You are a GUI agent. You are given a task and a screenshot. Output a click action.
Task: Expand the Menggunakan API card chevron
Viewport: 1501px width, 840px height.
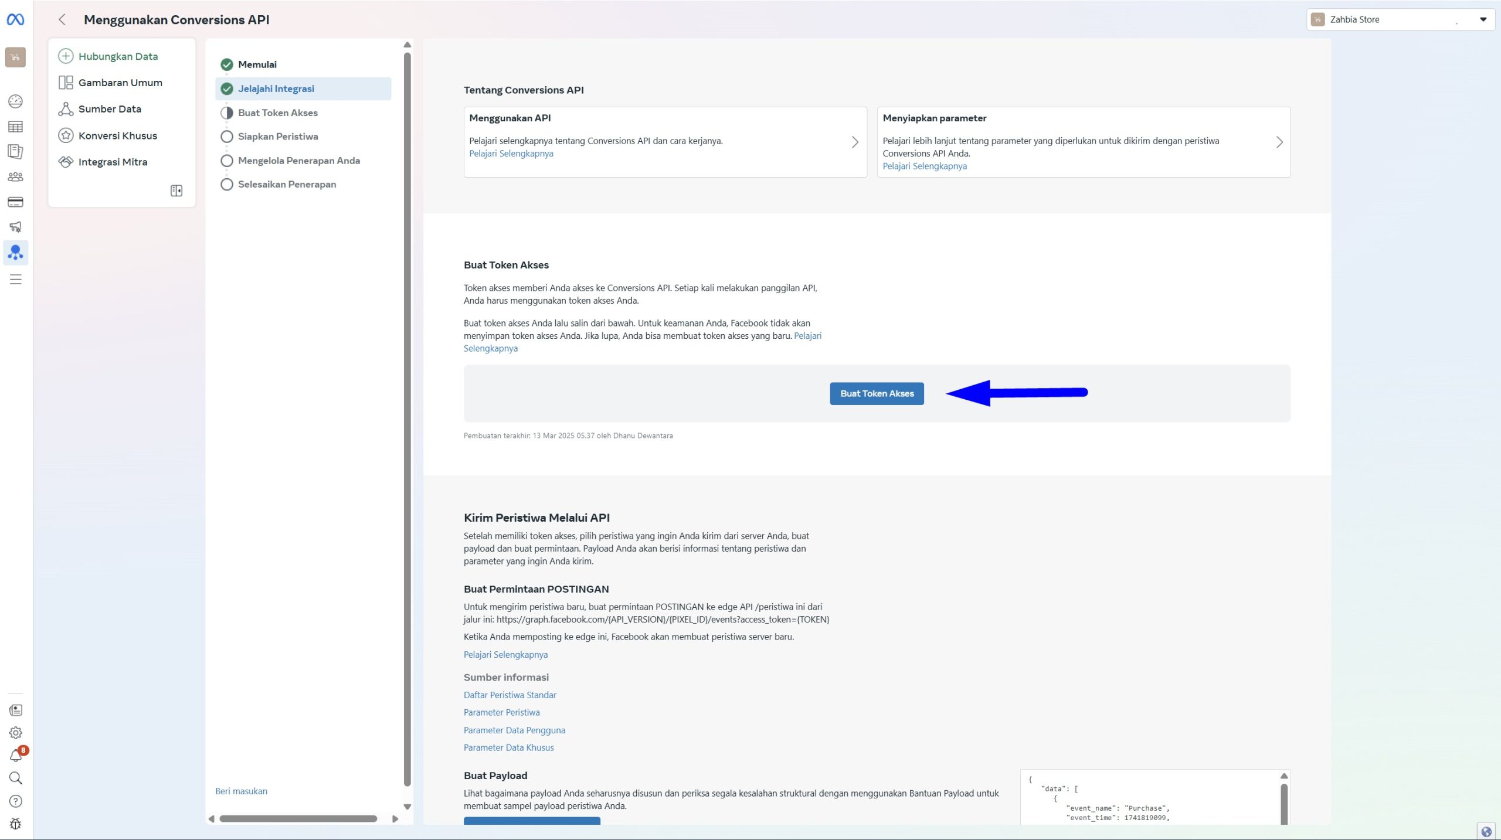pyautogui.click(x=855, y=142)
